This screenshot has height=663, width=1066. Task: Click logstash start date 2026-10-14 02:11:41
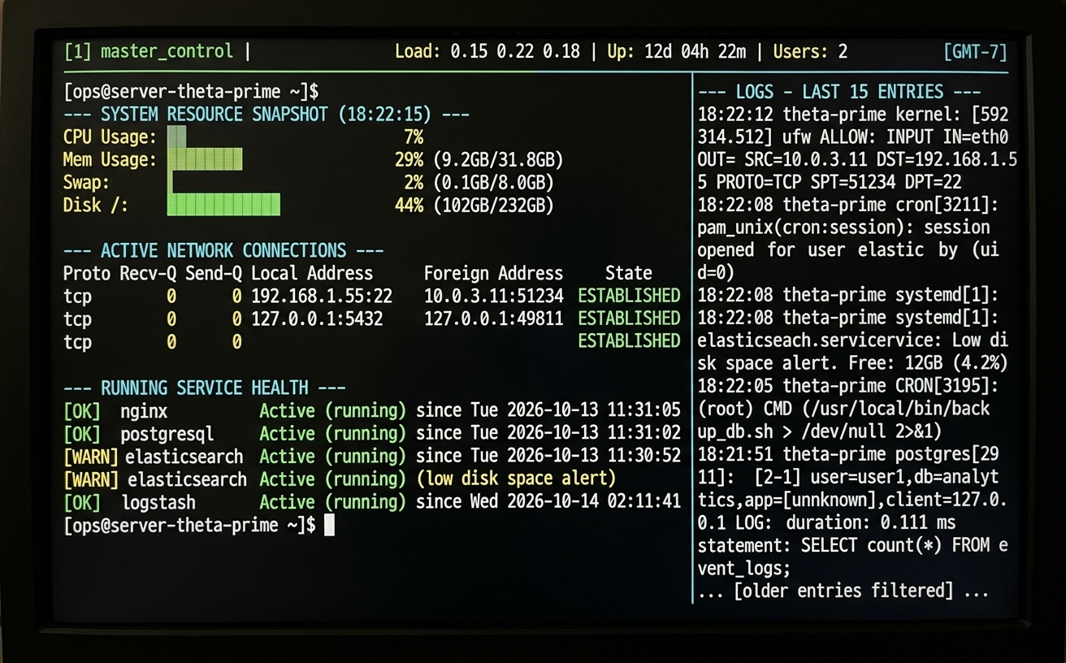(594, 502)
